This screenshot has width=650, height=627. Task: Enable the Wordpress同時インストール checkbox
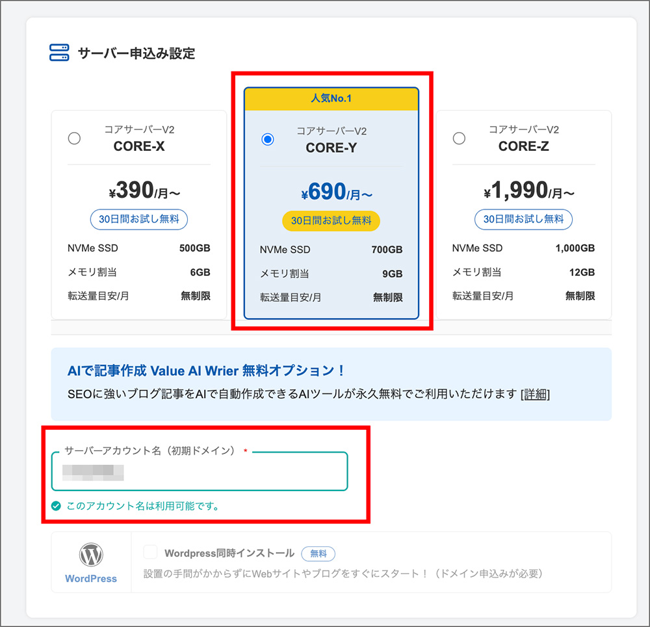pos(150,552)
